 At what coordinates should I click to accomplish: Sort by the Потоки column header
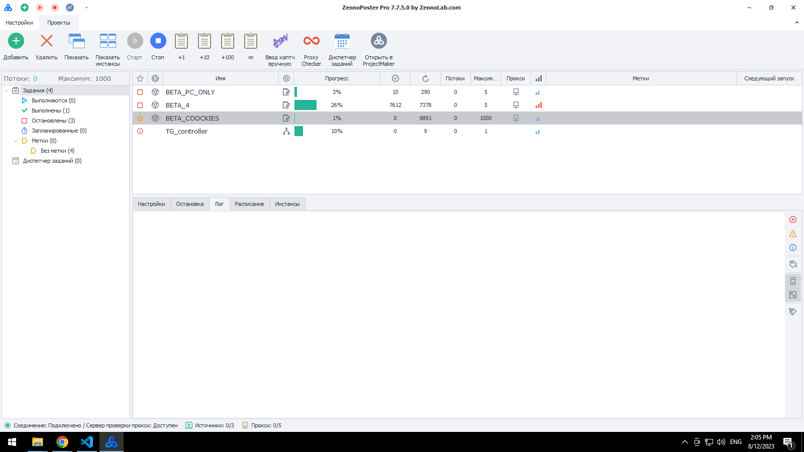(455, 78)
